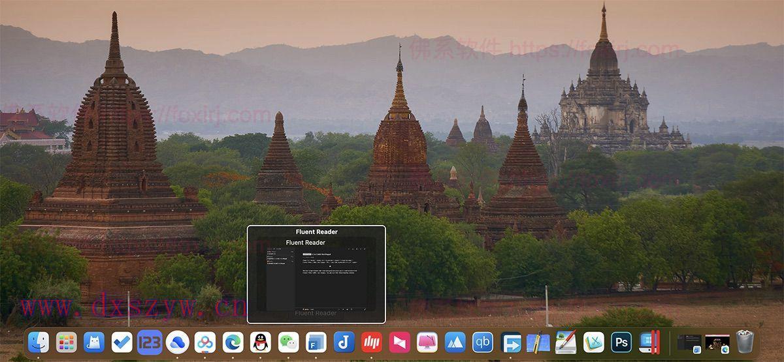Launch the blue cloud storage app

(177, 342)
